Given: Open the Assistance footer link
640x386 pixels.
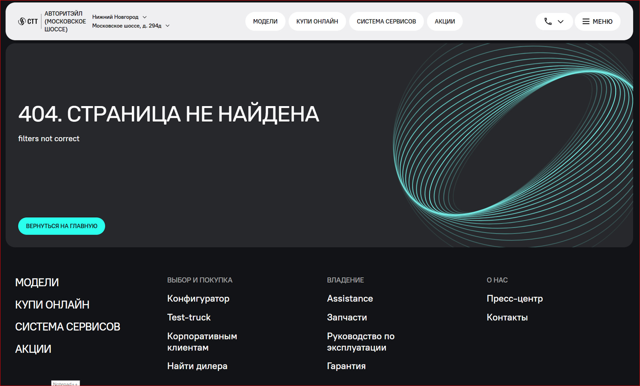Looking at the screenshot, I should [350, 298].
